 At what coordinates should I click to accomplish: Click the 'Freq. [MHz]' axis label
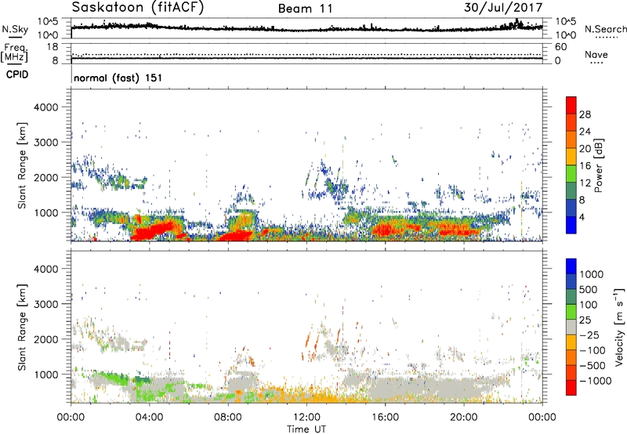14,52
